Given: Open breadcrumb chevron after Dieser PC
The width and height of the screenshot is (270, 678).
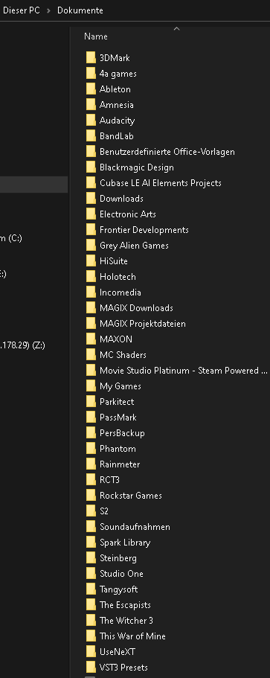Looking at the screenshot, I should point(49,10).
